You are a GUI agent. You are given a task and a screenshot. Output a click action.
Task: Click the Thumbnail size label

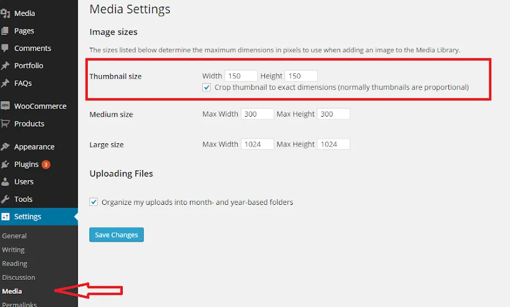(x=116, y=77)
